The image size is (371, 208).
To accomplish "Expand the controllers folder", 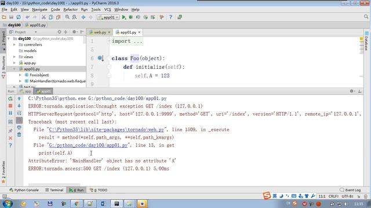I will click(14, 44).
